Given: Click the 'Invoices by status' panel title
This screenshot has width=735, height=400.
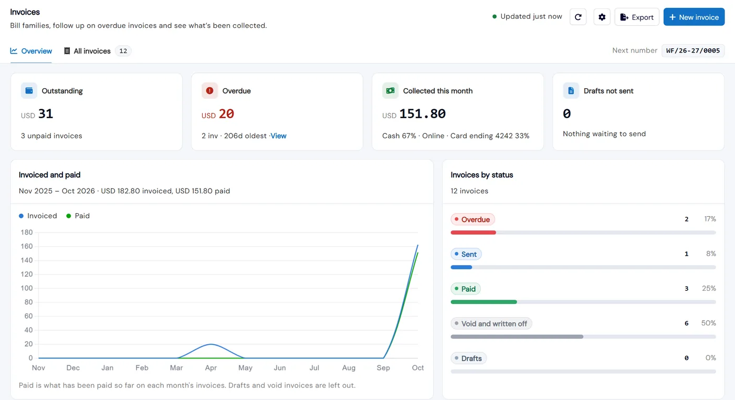Looking at the screenshot, I should (x=482, y=175).
